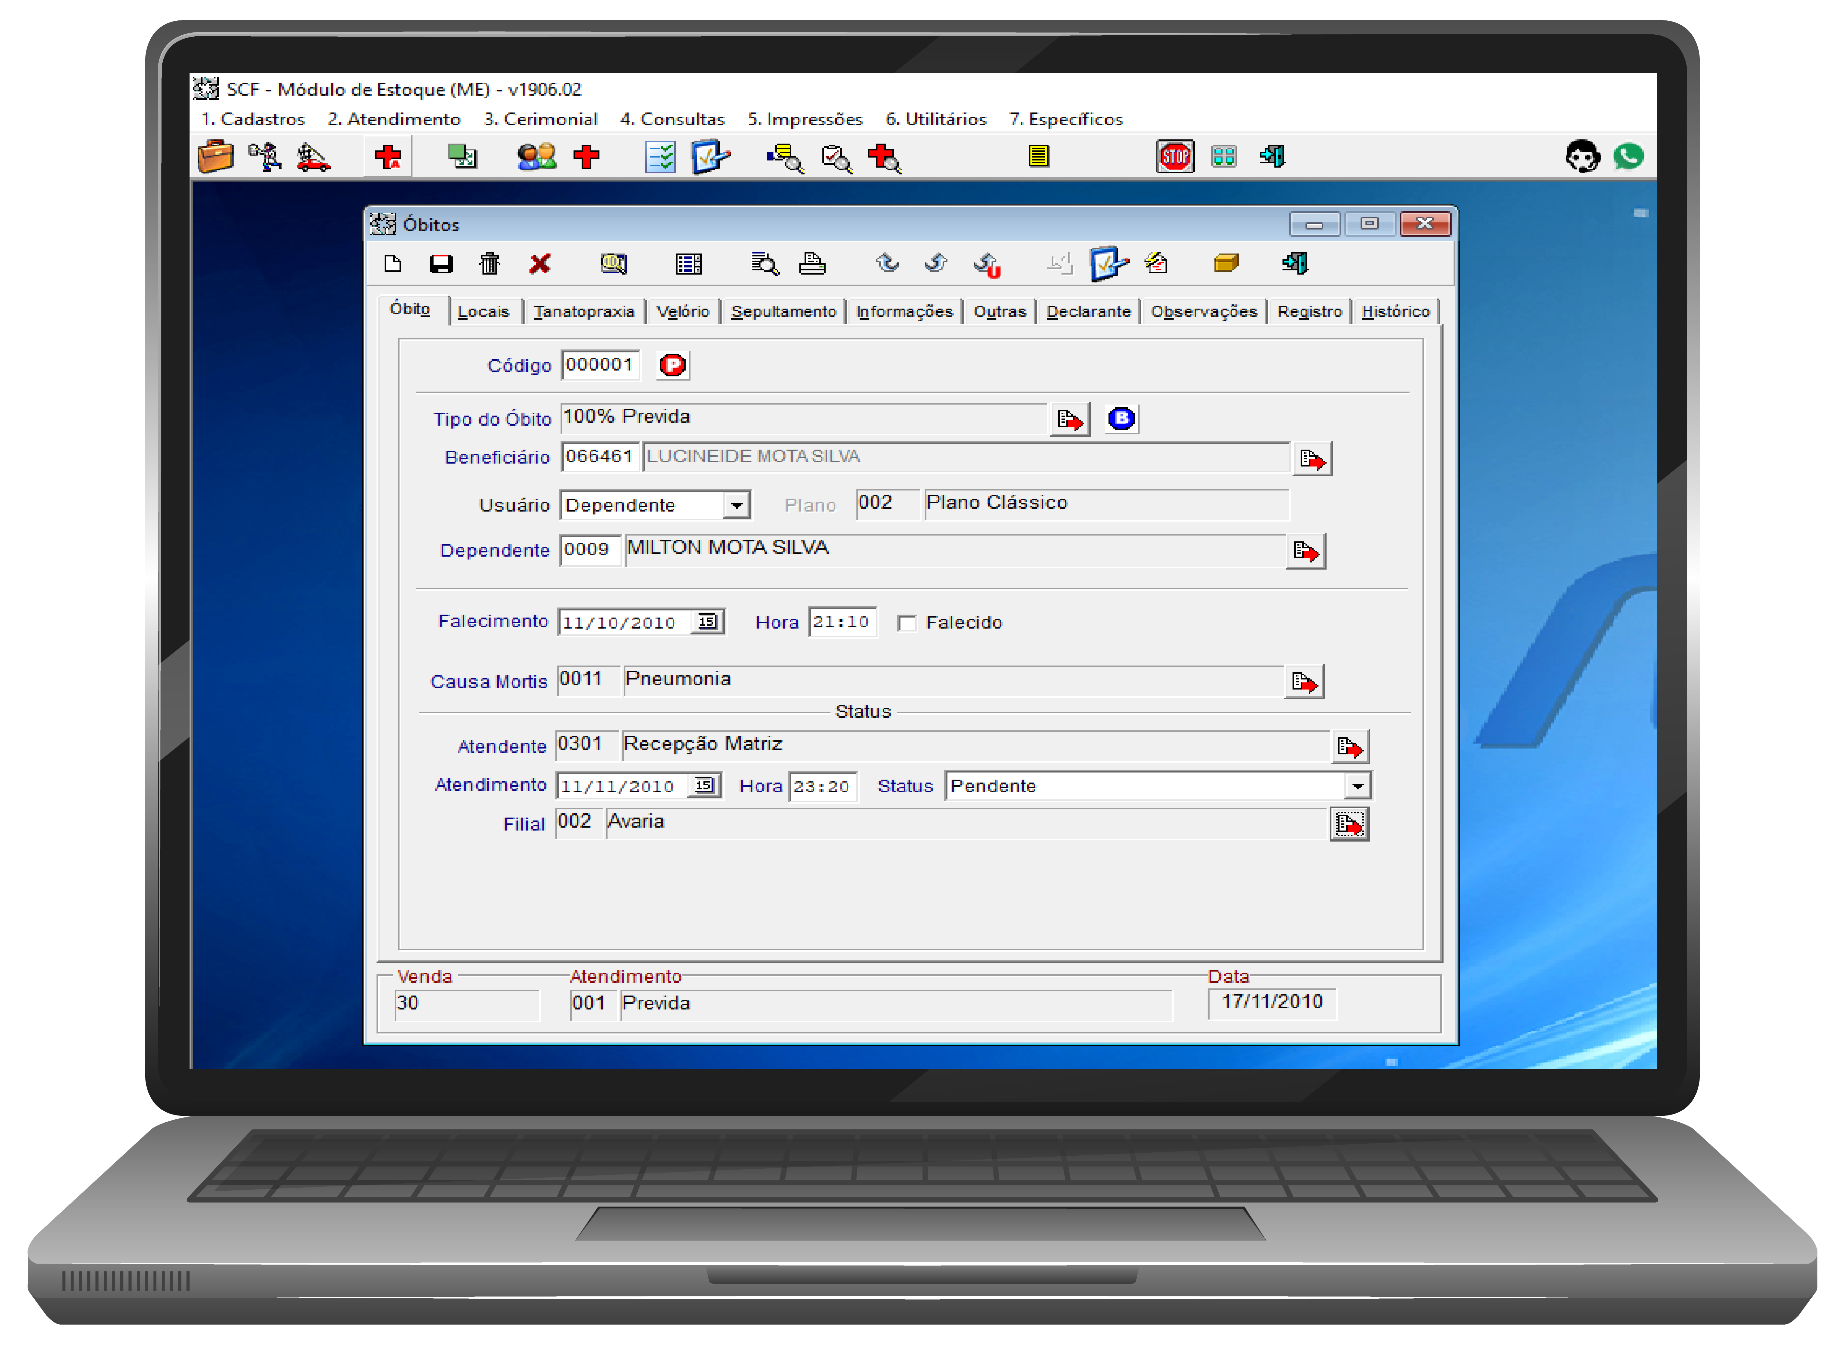Click the Beneficiário code field 066461
Image resolution: width=1845 pixels, height=1345 pixels.
point(601,457)
